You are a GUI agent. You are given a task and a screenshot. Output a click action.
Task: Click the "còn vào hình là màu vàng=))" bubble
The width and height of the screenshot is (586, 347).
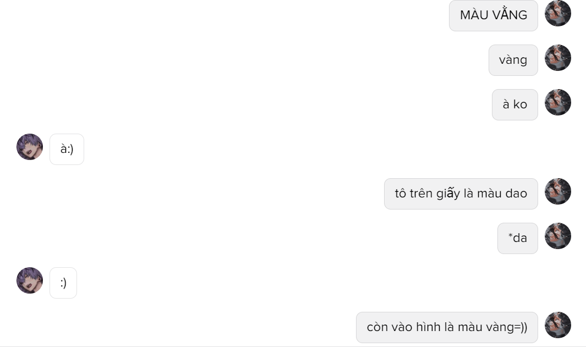447,327
